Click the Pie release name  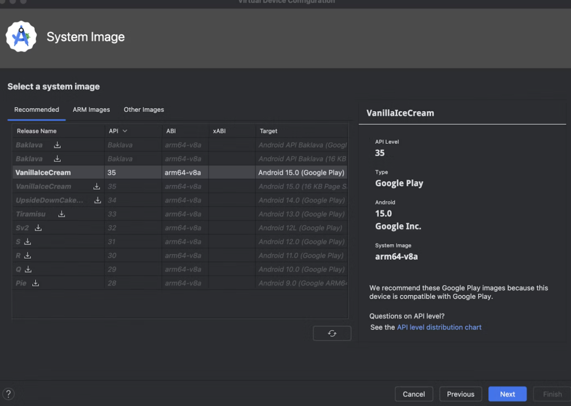tap(21, 283)
